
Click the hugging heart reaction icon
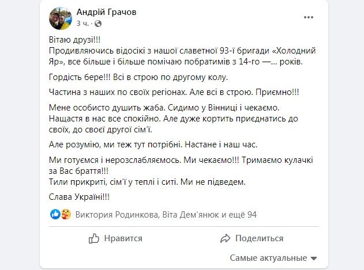tap(65, 214)
